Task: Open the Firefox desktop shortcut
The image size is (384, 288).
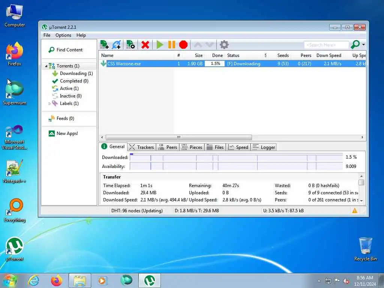Action: [x=15, y=54]
